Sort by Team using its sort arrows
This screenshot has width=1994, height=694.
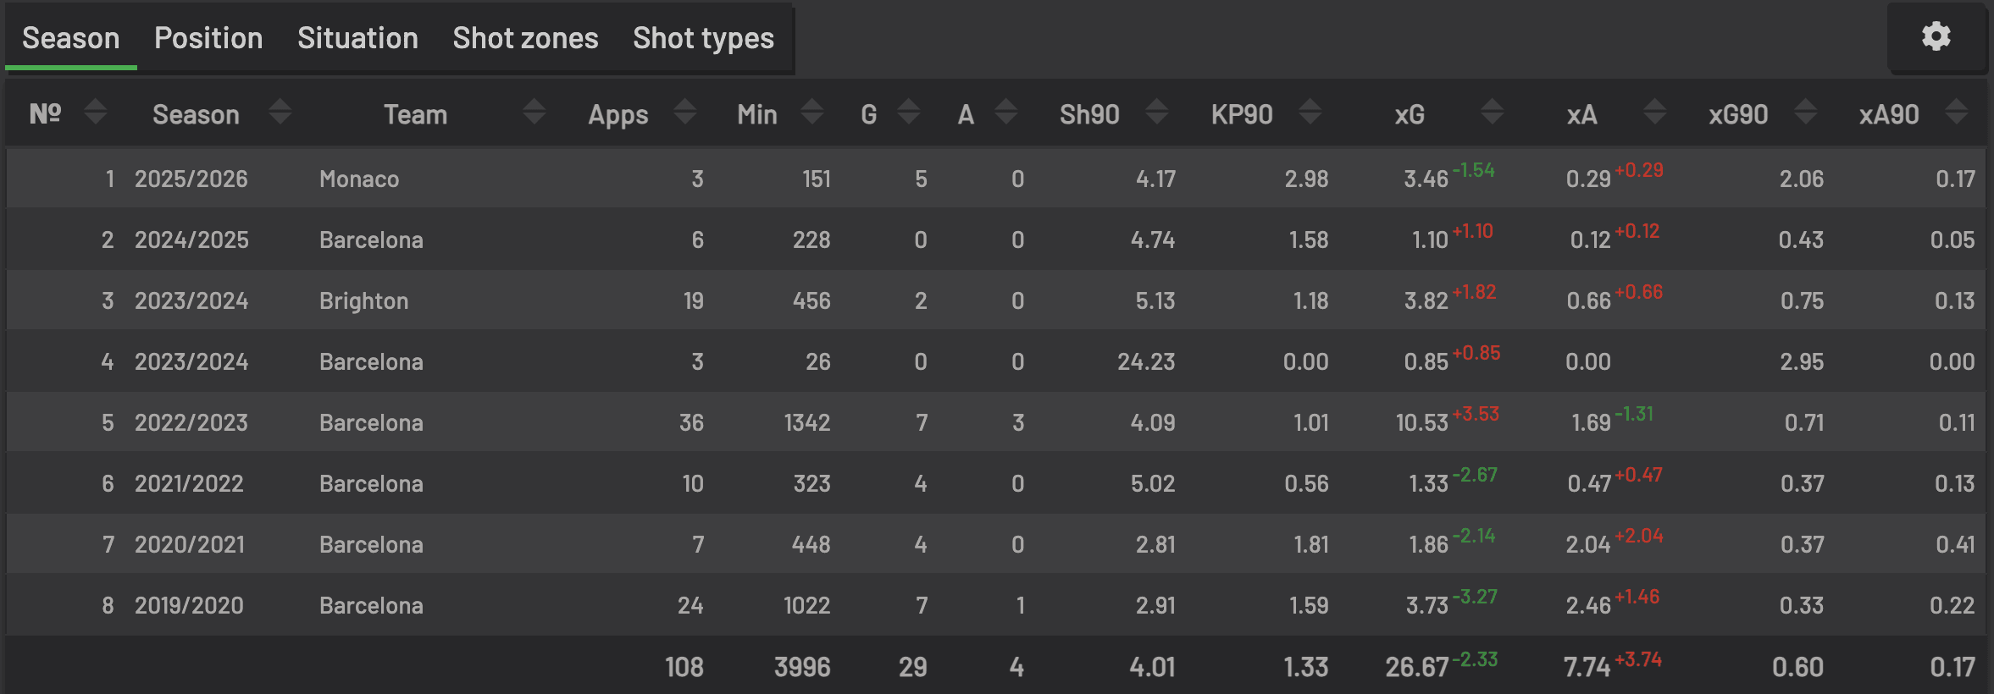click(534, 112)
